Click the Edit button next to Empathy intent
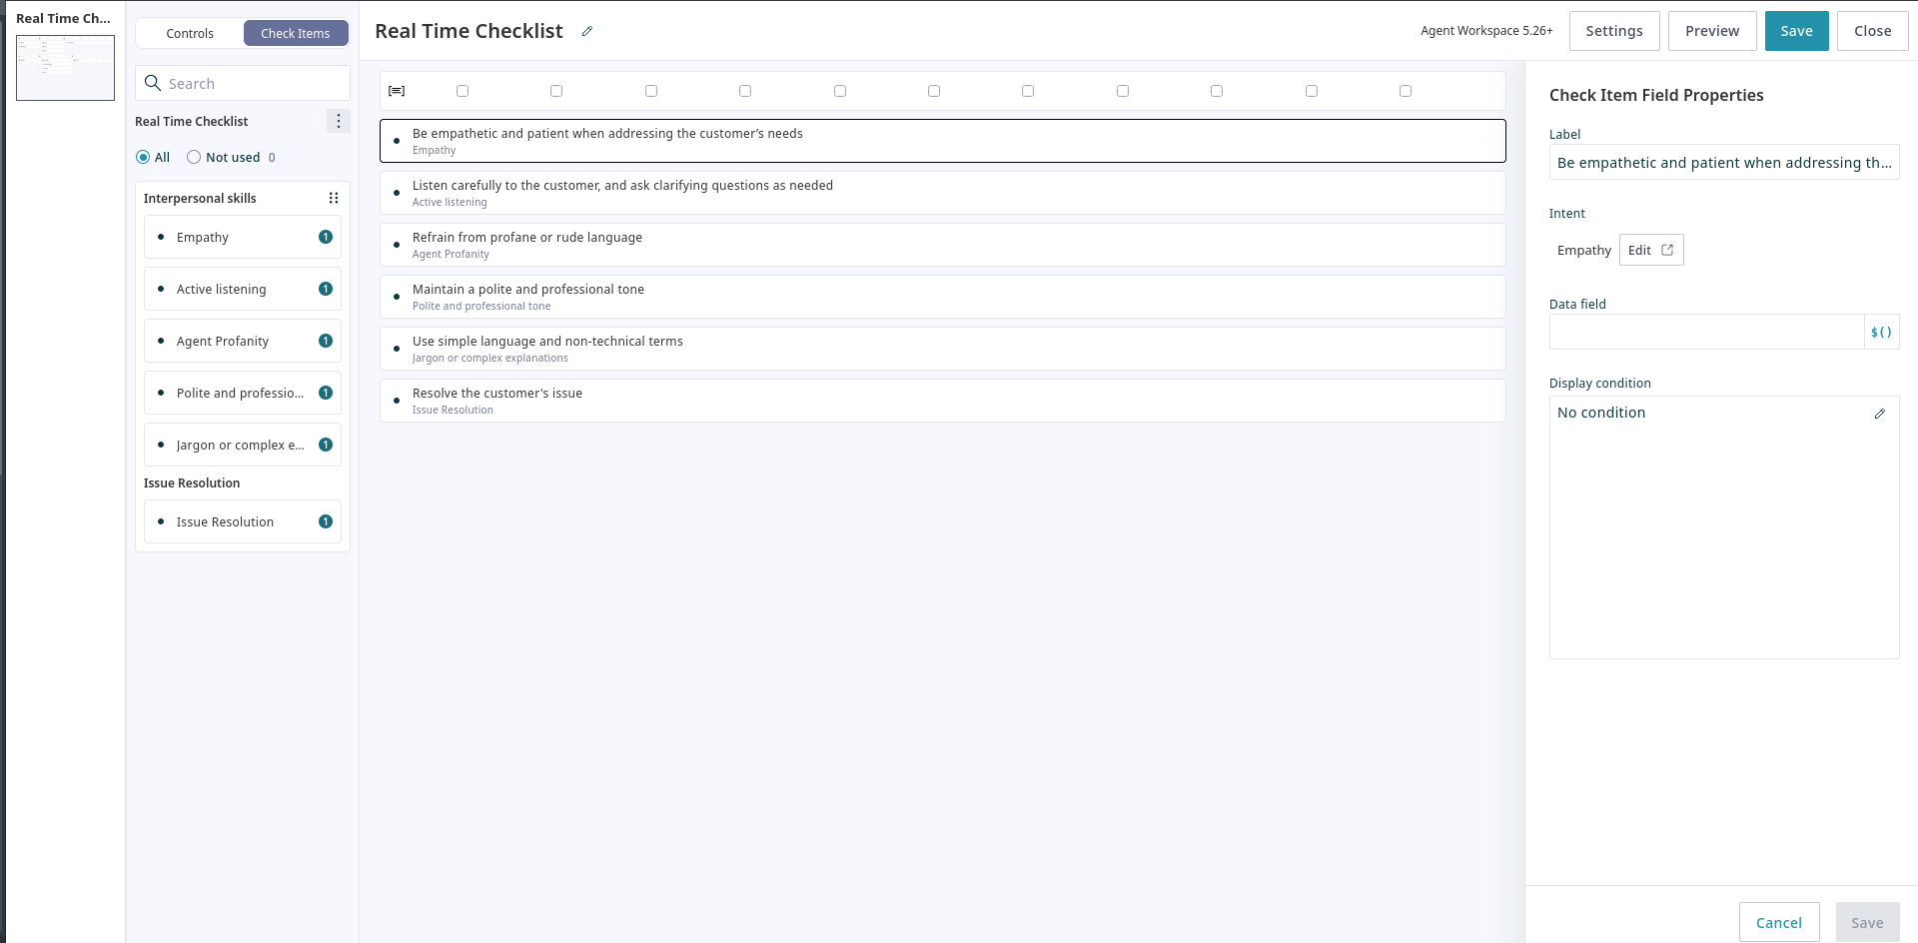Screen dimensions: 1918x943 1650,250
